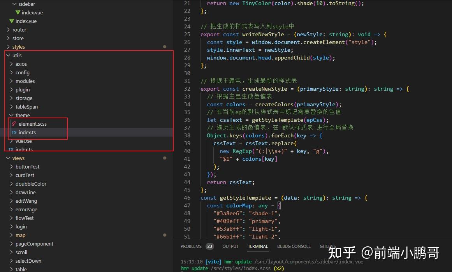
Task: Select the login folder under views
Action: click(x=21, y=226)
